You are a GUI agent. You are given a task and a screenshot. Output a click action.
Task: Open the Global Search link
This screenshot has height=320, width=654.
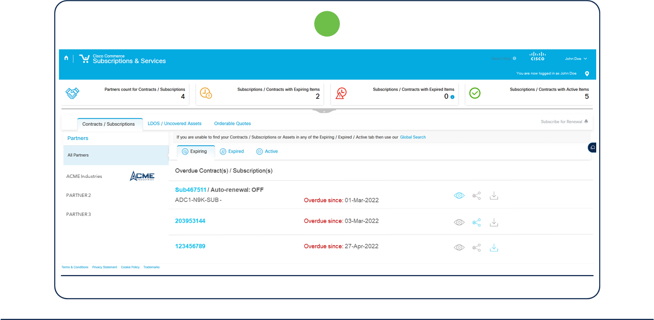(412, 137)
